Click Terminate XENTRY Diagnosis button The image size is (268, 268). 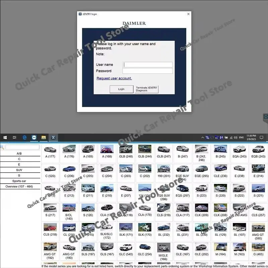[x=146, y=89]
